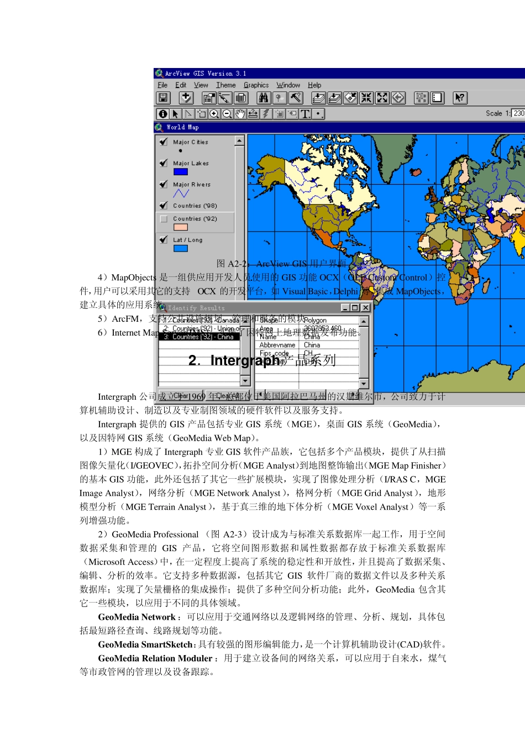This screenshot has width=525, height=743.
Task: Toggle Major Lakes theme visibility
Action: pyautogui.click(x=164, y=163)
